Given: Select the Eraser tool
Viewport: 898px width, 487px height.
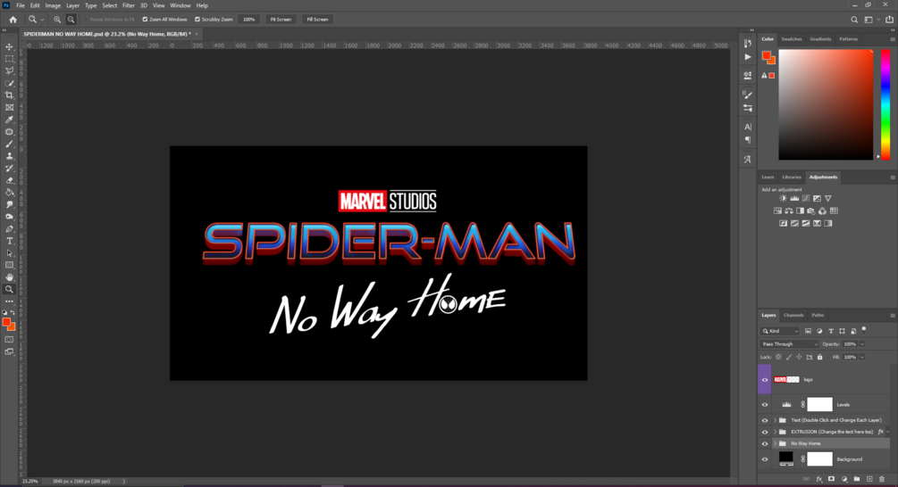Looking at the screenshot, I should tap(9, 180).
